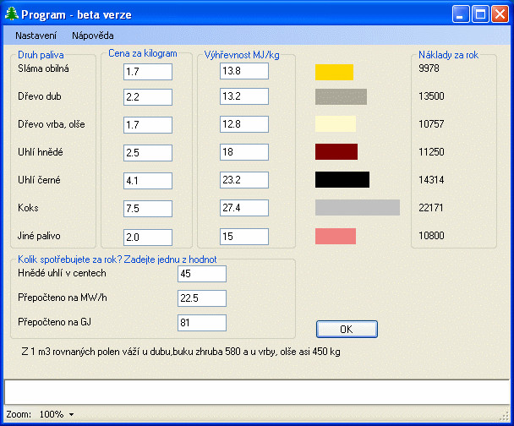The image size is (514, 426).
Task: Click the Přepočteno na MW/h field
Action: pyautogui.click(x=202, y=298)
